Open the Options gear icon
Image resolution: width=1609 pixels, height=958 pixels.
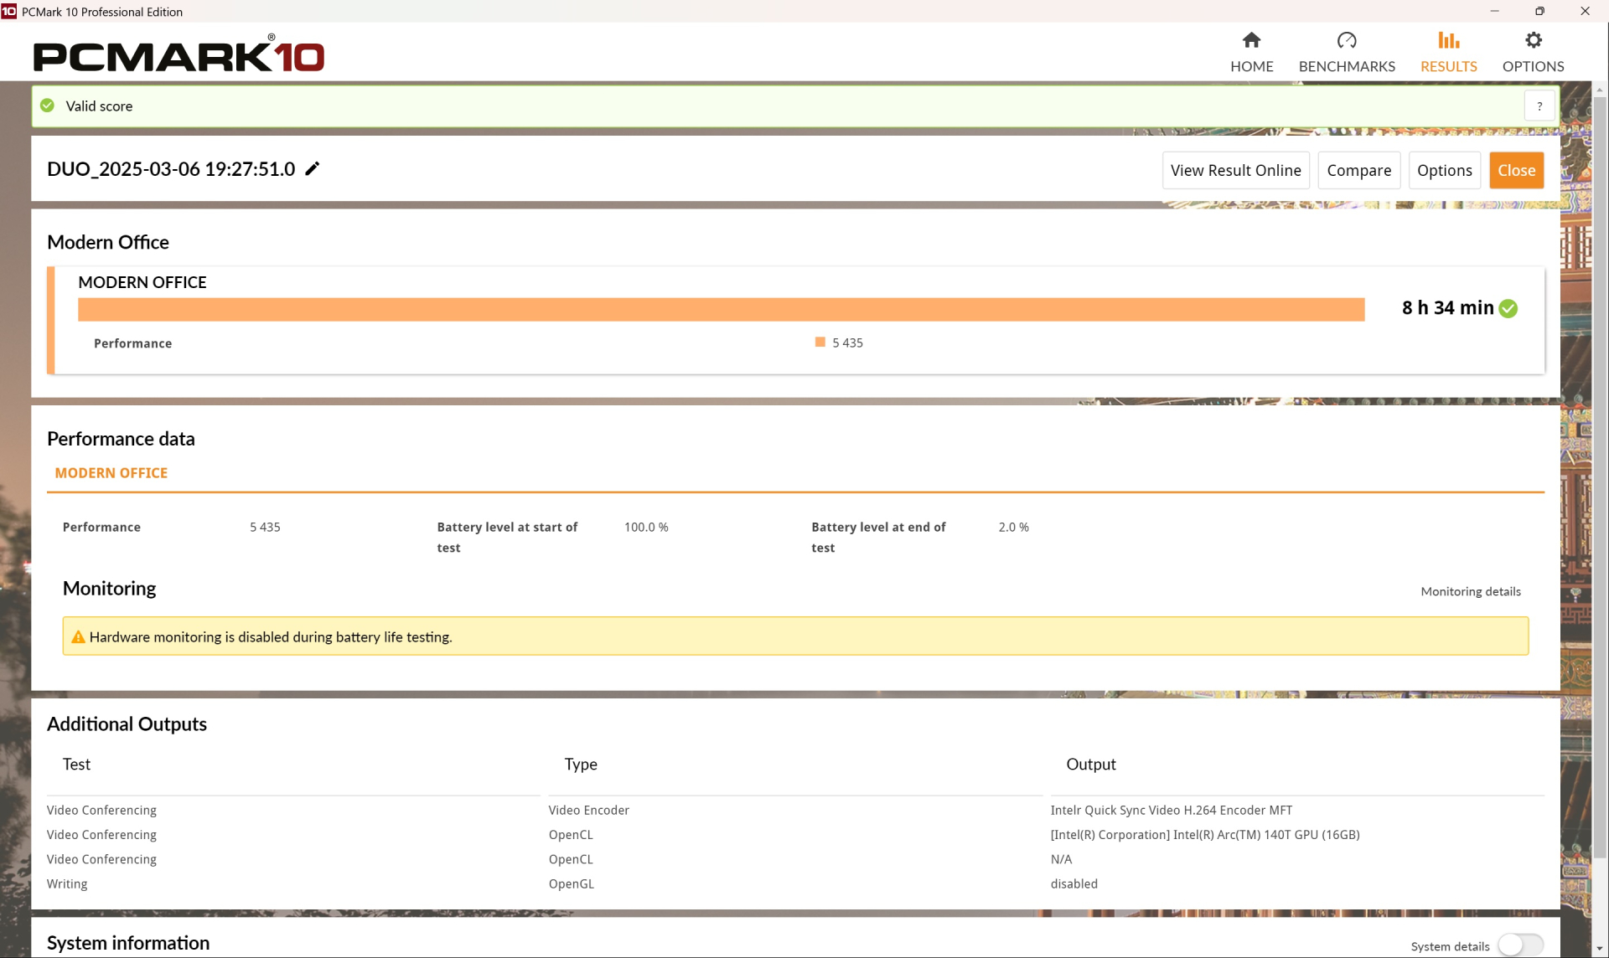1533,40
